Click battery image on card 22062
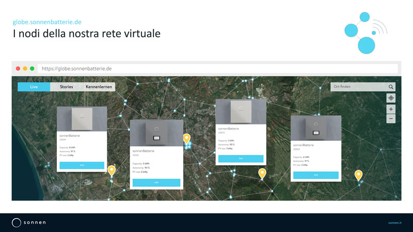 [x=316, y=128]
